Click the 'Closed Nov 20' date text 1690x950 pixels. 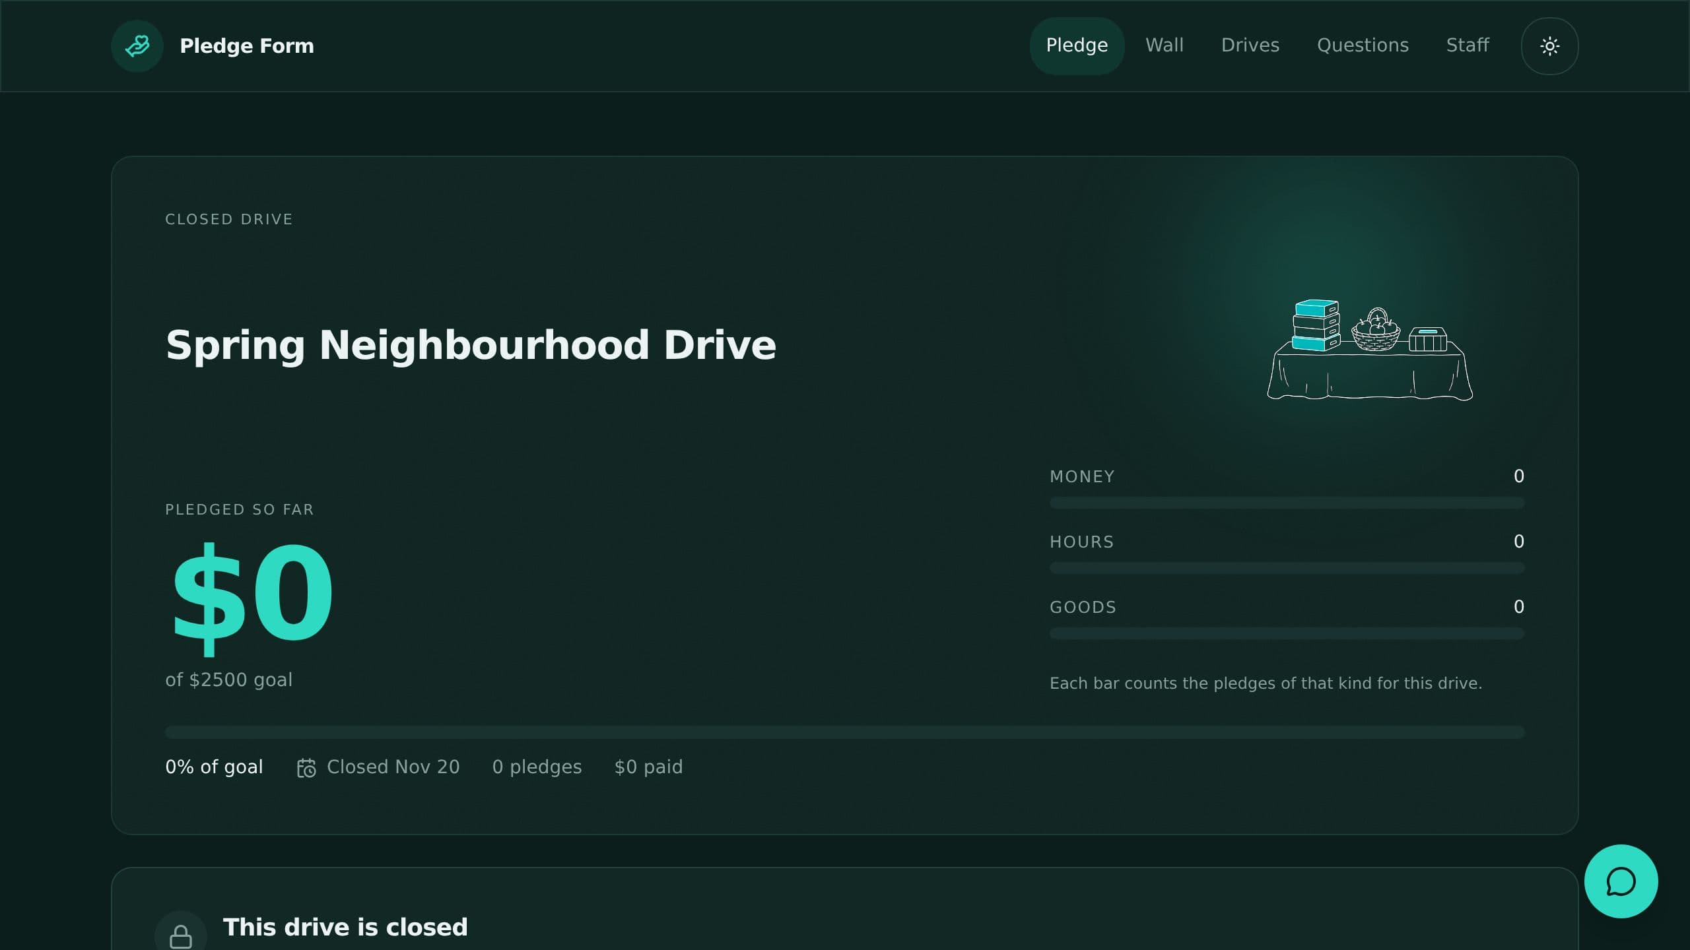click(393, 767)
